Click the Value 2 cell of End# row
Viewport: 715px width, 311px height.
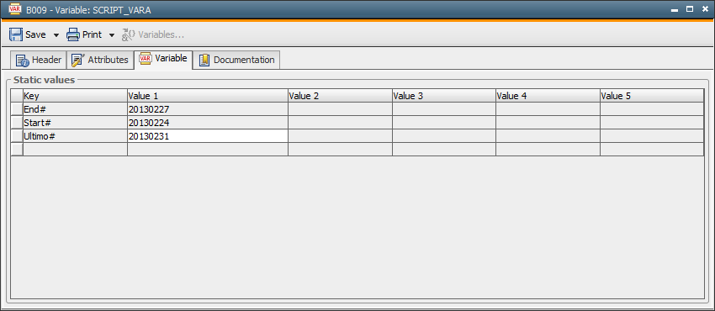pyautogui.click(x=340, y=109)
